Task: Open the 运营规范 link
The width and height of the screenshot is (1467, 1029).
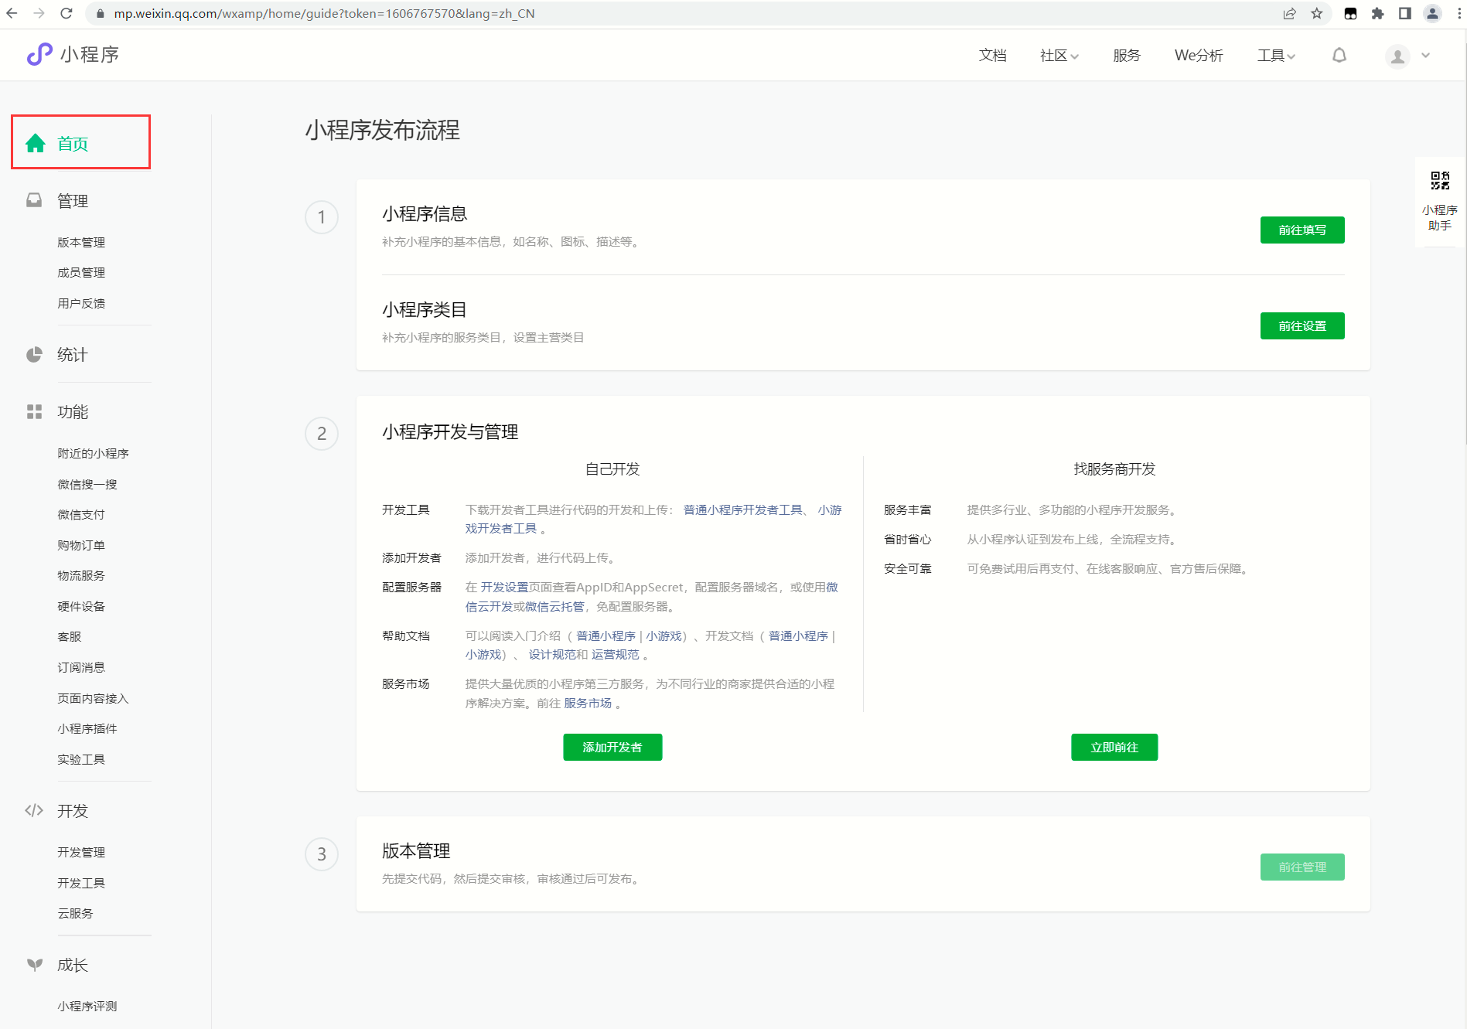Action: tap(616, 654)
